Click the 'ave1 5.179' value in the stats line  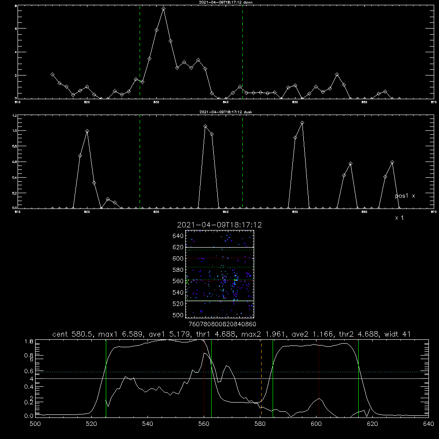coord(169,334)
